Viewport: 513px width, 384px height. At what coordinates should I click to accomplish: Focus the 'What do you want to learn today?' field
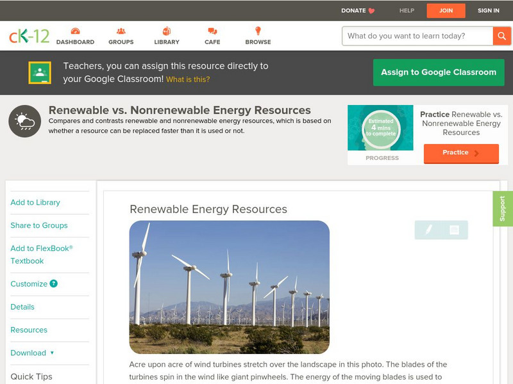click(x=417, y=36)
